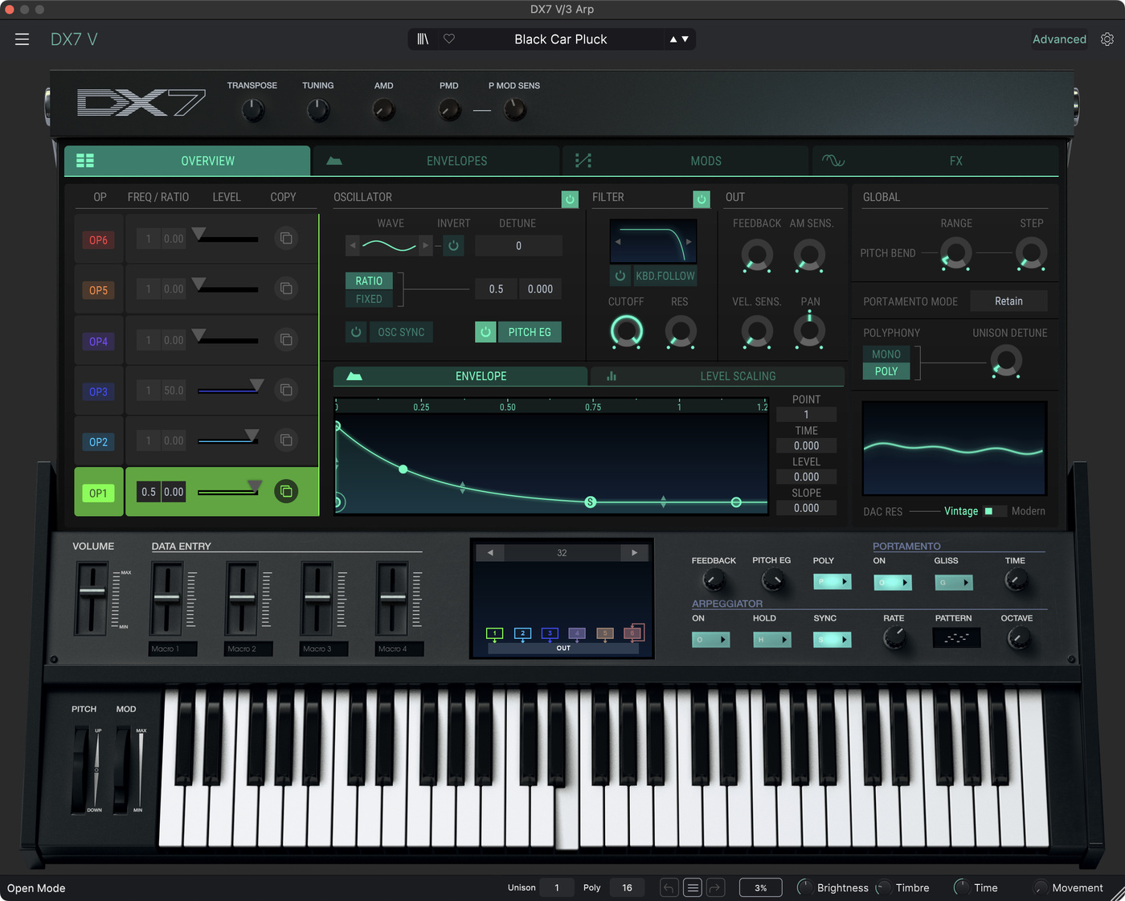Select operator OP3
The height and width of the screenshot is (901, 1125).
(98, 391)
